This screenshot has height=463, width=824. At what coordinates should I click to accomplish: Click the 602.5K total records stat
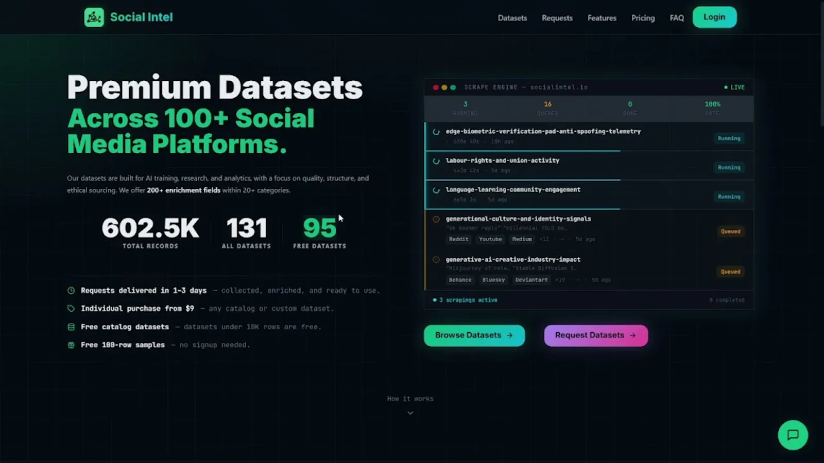[150, 233]
